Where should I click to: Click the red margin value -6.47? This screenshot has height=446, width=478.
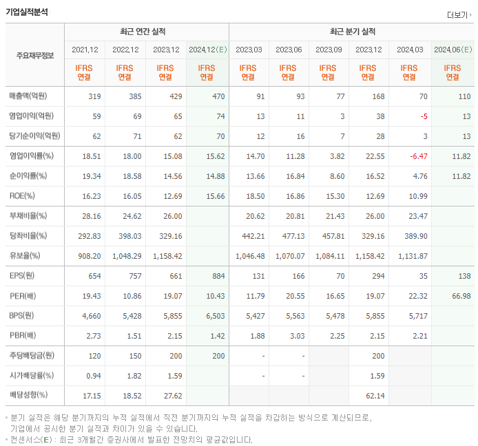point(419,156)
